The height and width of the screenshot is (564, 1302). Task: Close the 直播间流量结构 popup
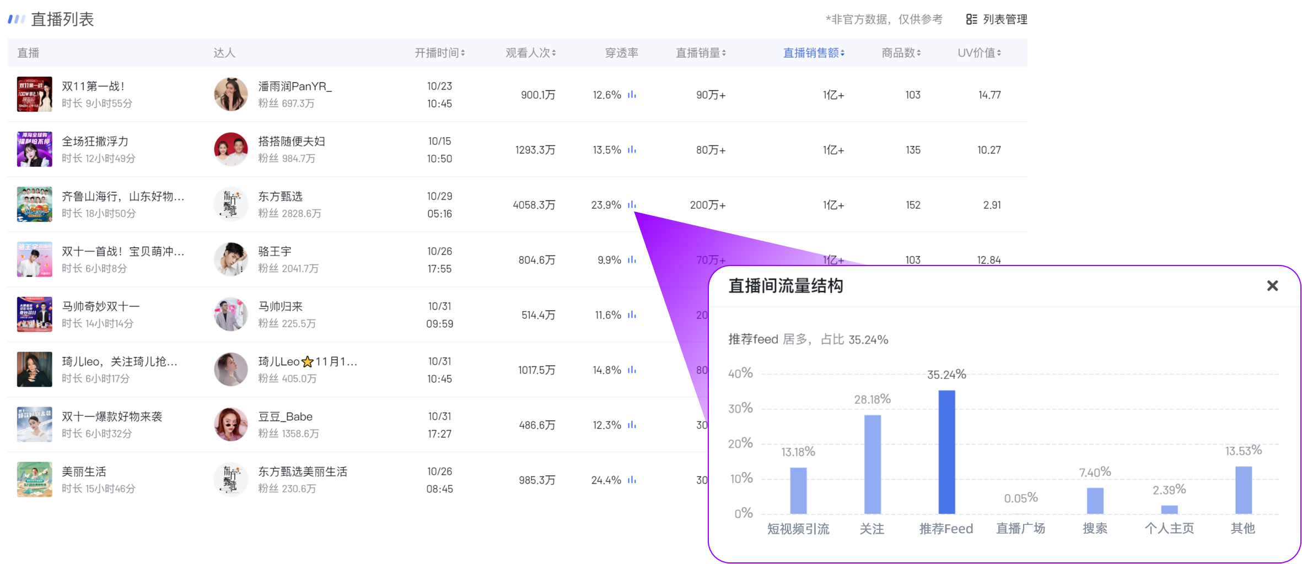pyautogui.click(x=1272, y=286)
